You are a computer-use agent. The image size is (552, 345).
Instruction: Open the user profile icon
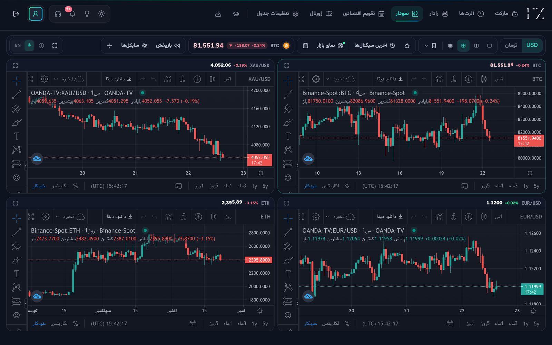[x=36, y=14]
